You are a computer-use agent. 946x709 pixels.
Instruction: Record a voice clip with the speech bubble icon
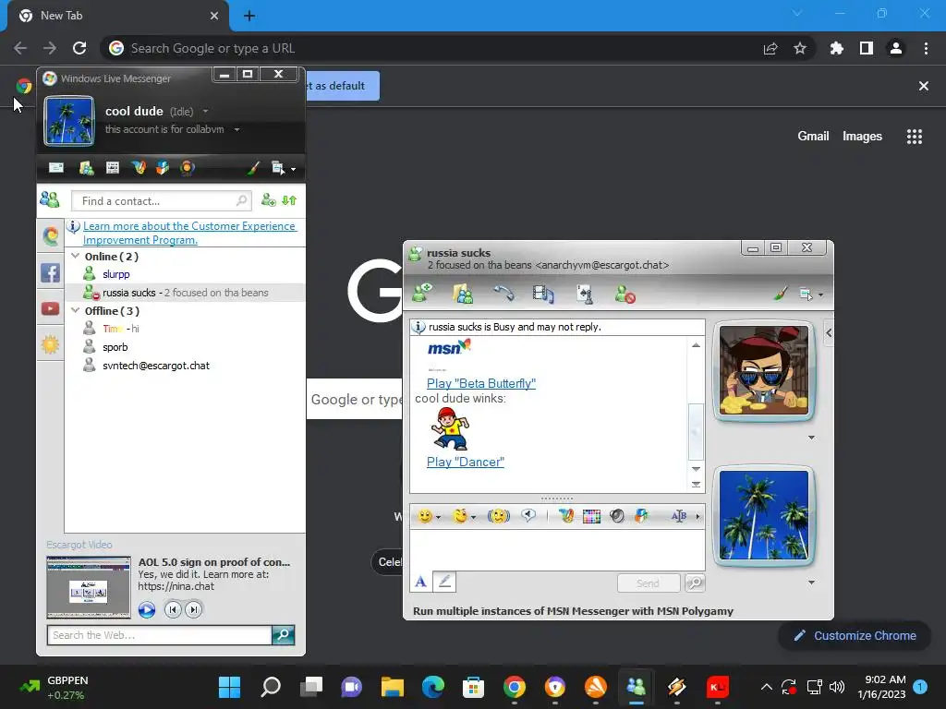point(528,515)
